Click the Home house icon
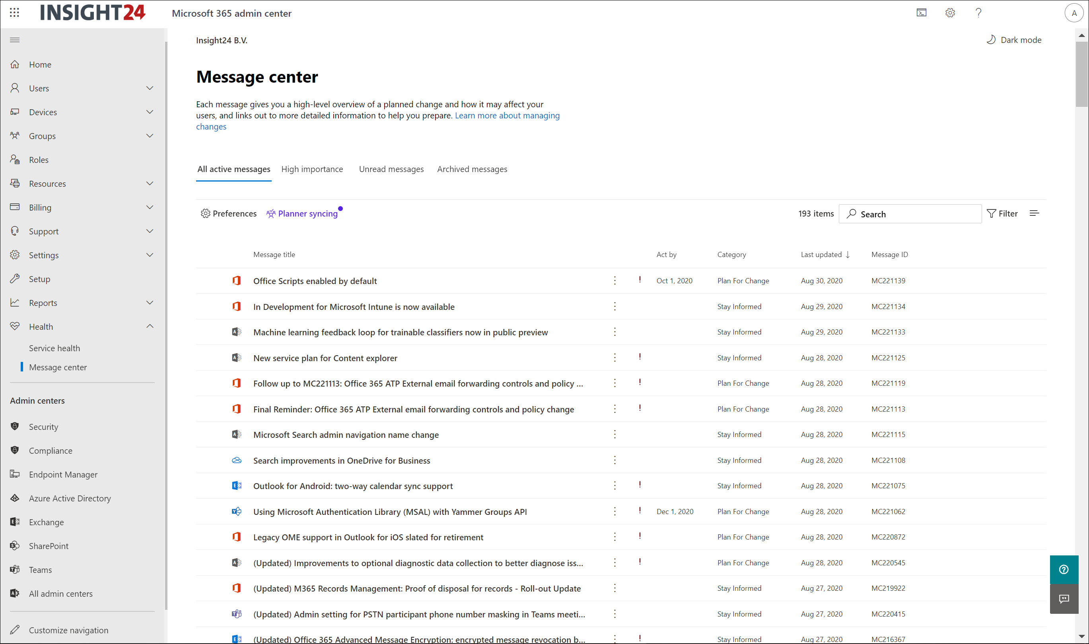The height and width of the screenshot is (644, 1089). (x=15, y=64)
